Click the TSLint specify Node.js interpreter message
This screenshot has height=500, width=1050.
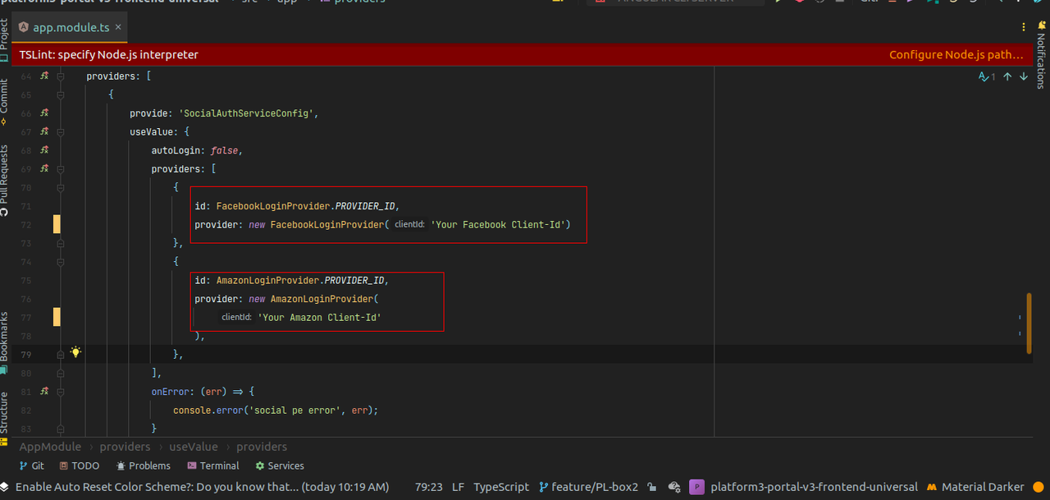[109, 55]
